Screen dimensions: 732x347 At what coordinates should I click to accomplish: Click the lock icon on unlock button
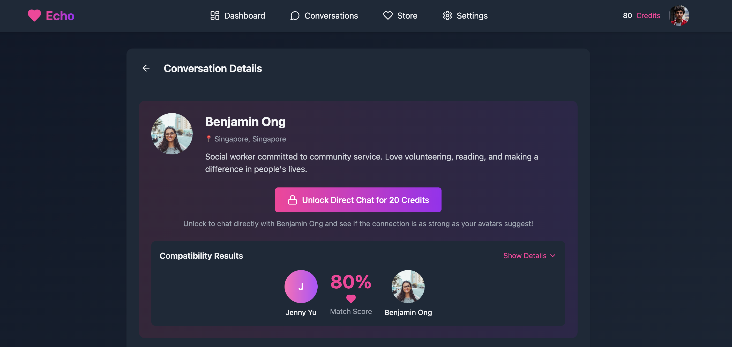tap(292, 200)
